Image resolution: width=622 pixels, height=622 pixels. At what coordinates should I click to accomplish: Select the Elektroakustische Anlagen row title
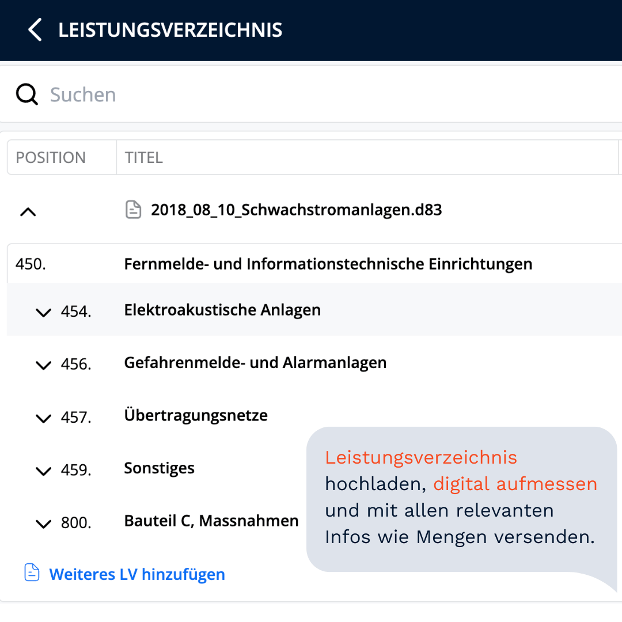coord(222,309)
